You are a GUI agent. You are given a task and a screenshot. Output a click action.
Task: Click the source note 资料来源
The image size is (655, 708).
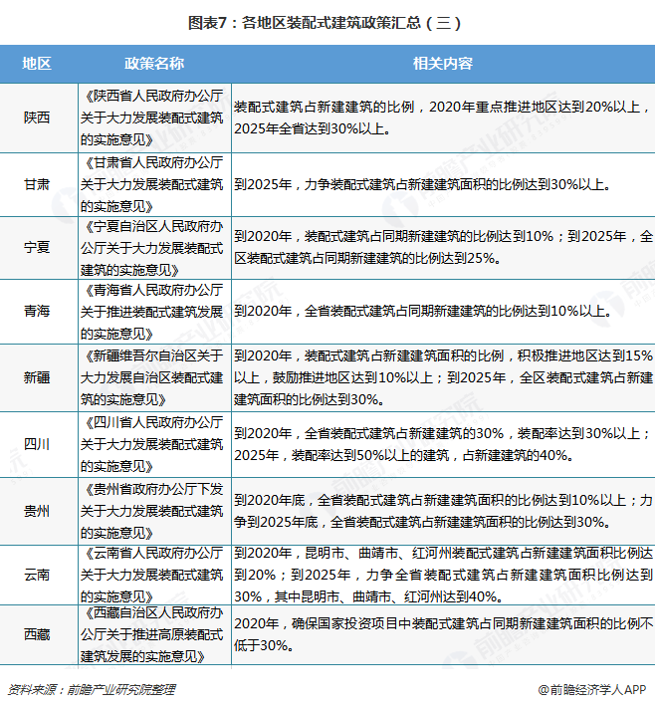click(x=92, y=689)
